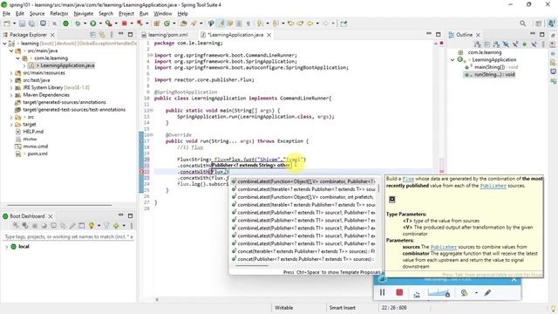Image resolution: width=558 pixels, height=314 pixels.
Task: Select the pen annotation tool in recorder
Action: (x=487, y=293)
